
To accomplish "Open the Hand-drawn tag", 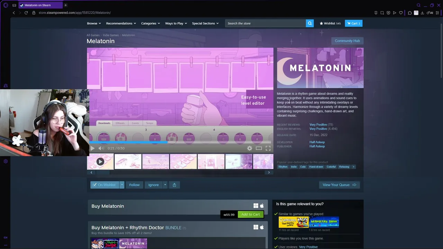I will coord(316,167).
